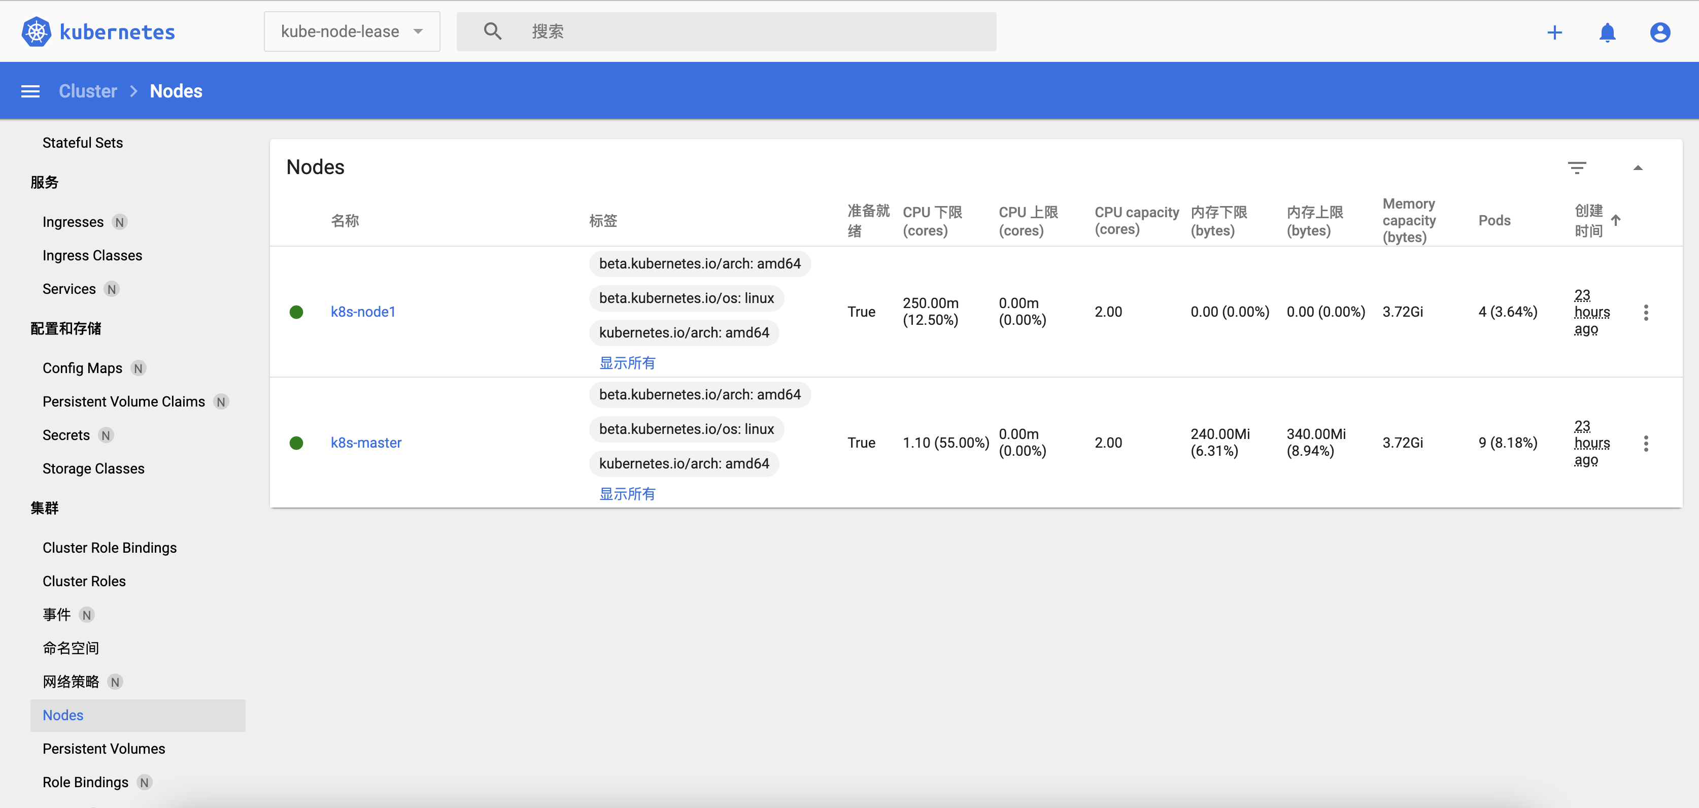The image size is (1699, 808).
Task: Open Services in sidebar
Action: 69,289
